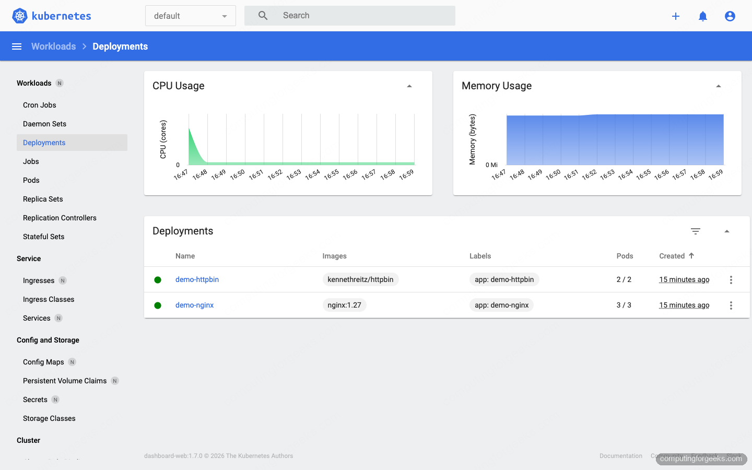Toggle the Created column sort order
Viewport: 752px width, 470px height.
point(677,256)
